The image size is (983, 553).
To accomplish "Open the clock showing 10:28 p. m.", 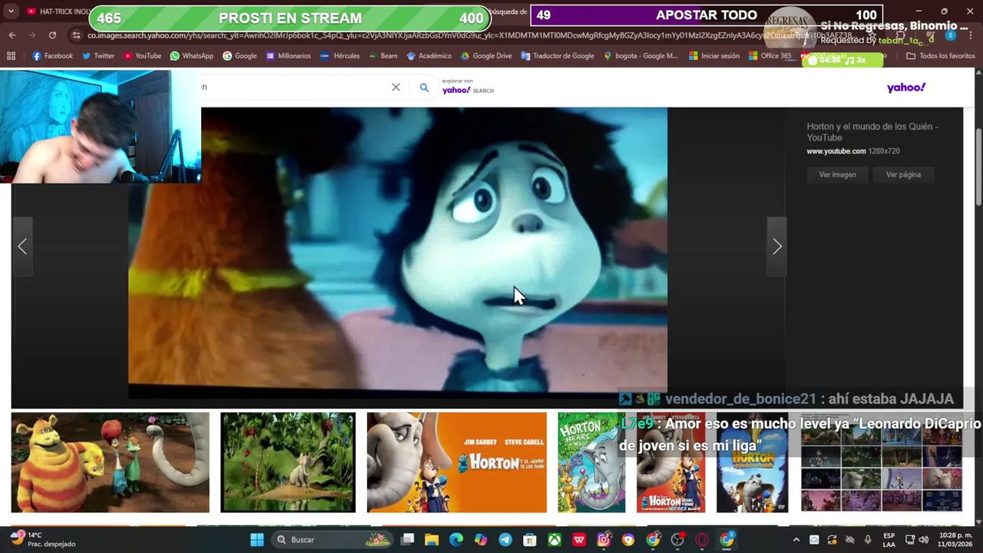I will pos(953,539).
